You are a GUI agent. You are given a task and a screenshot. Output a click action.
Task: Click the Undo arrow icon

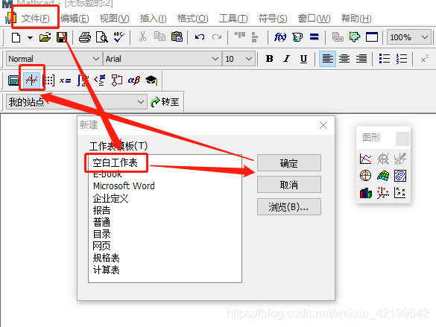[x=200, y=36]
